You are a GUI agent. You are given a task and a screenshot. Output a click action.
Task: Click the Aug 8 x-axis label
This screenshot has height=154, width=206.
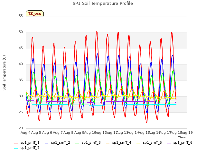[x=69, y=133]
